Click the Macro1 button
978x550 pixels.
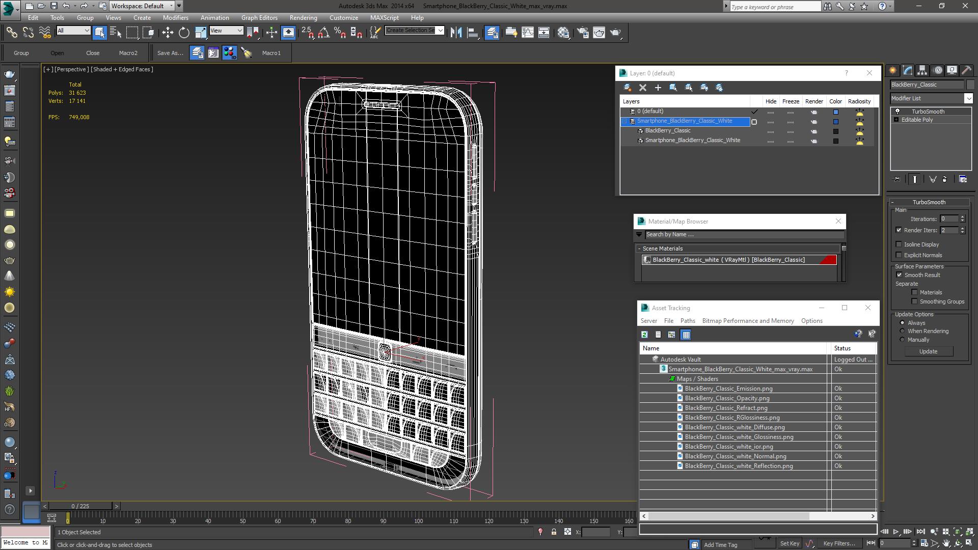(271, 53)
